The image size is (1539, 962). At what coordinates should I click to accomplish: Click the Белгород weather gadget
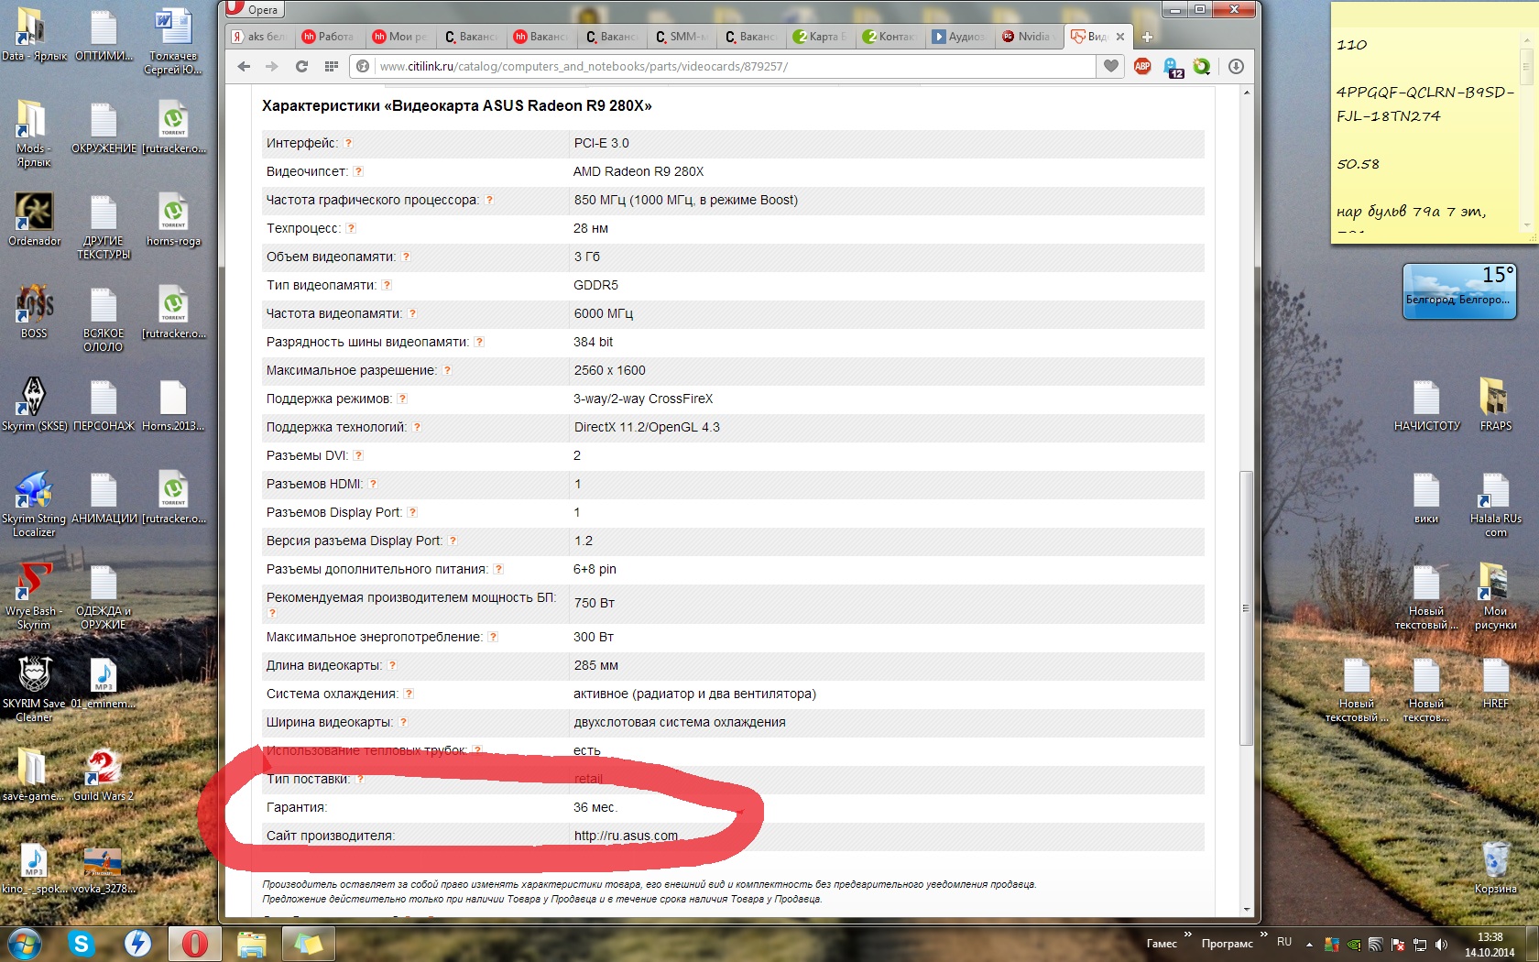coord(1459,291)
